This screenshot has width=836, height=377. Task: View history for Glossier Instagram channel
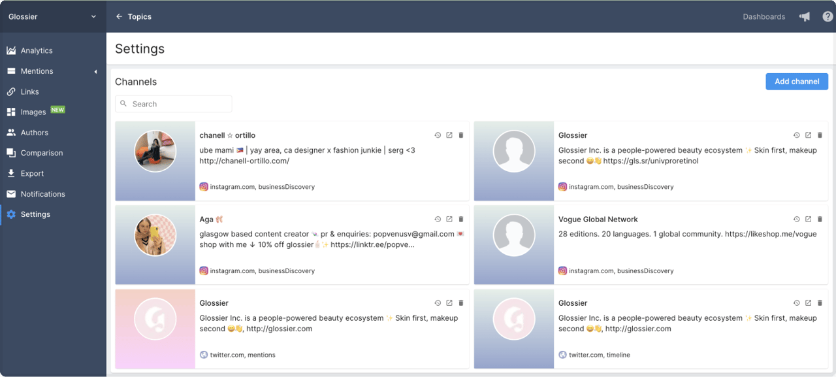coord(797,135)
